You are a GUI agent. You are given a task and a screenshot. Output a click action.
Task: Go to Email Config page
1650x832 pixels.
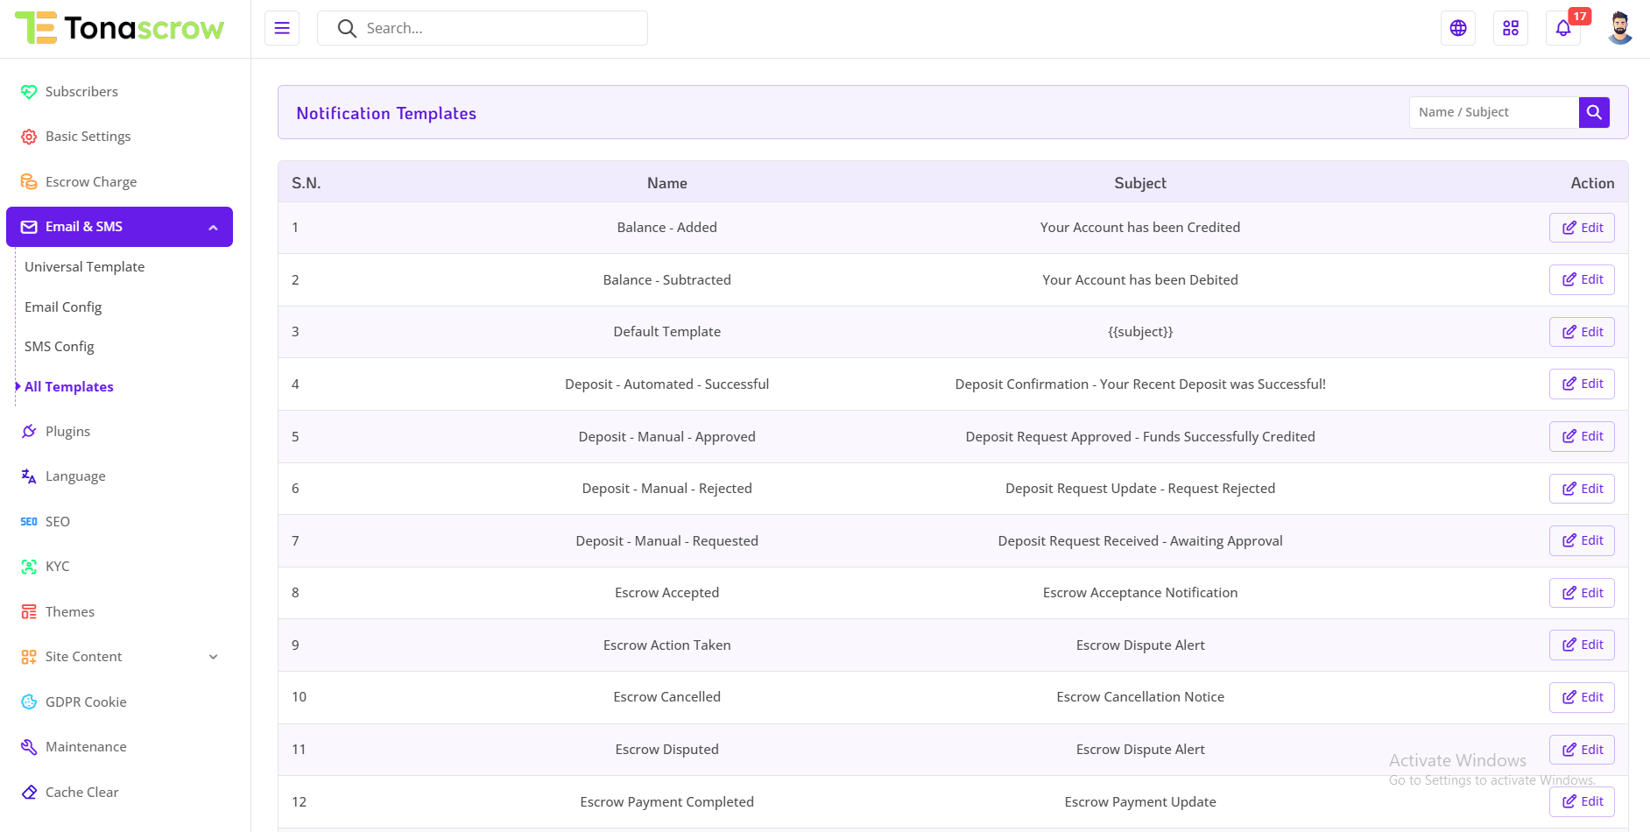click(x=63, y=307)
